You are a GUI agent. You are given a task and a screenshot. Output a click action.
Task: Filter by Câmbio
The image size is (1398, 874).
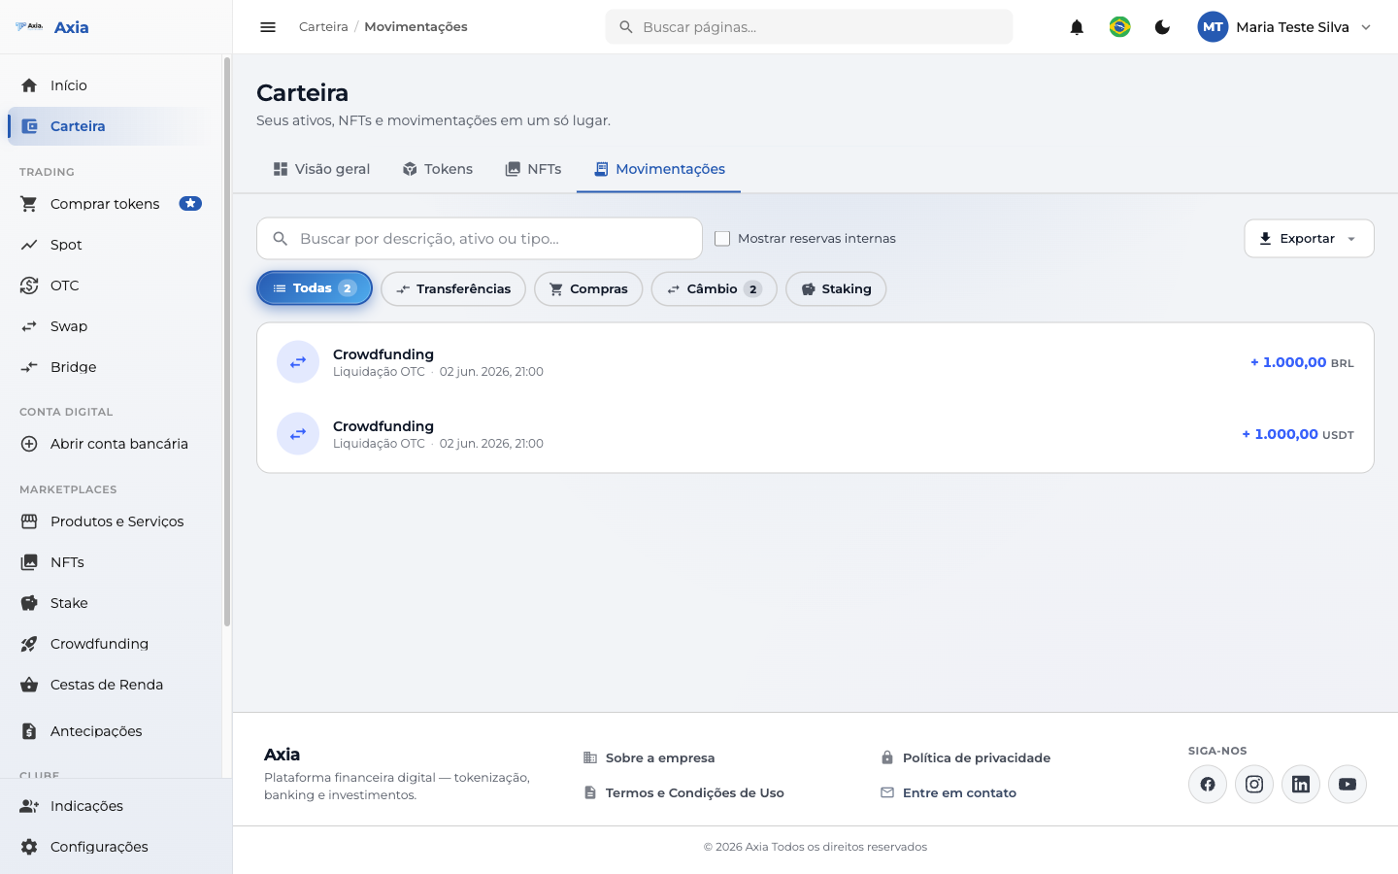714,288
